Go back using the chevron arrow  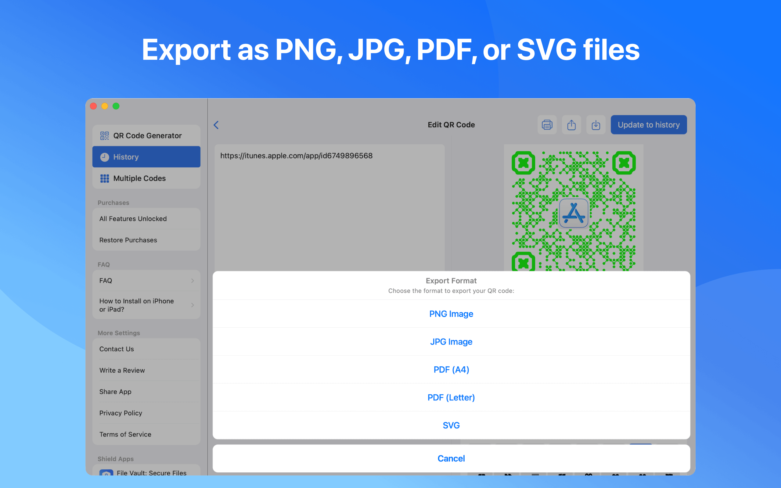(216, 125)
